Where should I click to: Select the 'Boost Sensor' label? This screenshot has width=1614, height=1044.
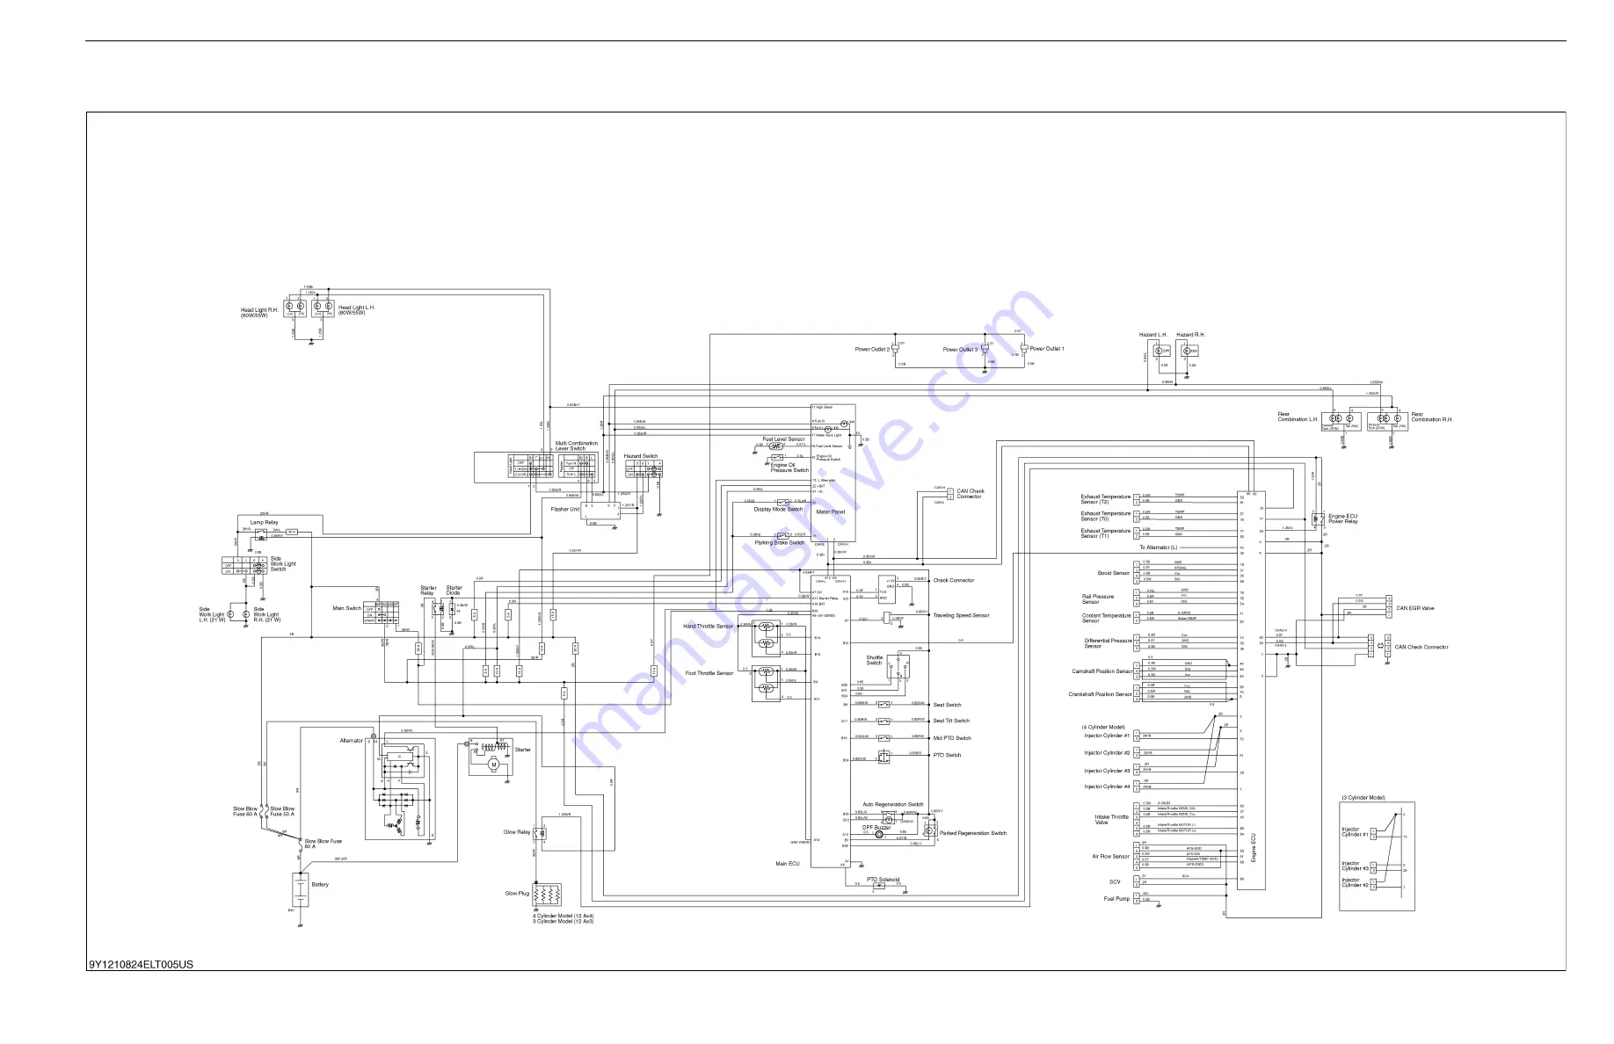pos(1114,573)
